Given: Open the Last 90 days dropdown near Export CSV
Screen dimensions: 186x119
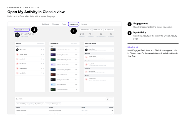Looking at the screenshot, I should (x=98, y=30).
